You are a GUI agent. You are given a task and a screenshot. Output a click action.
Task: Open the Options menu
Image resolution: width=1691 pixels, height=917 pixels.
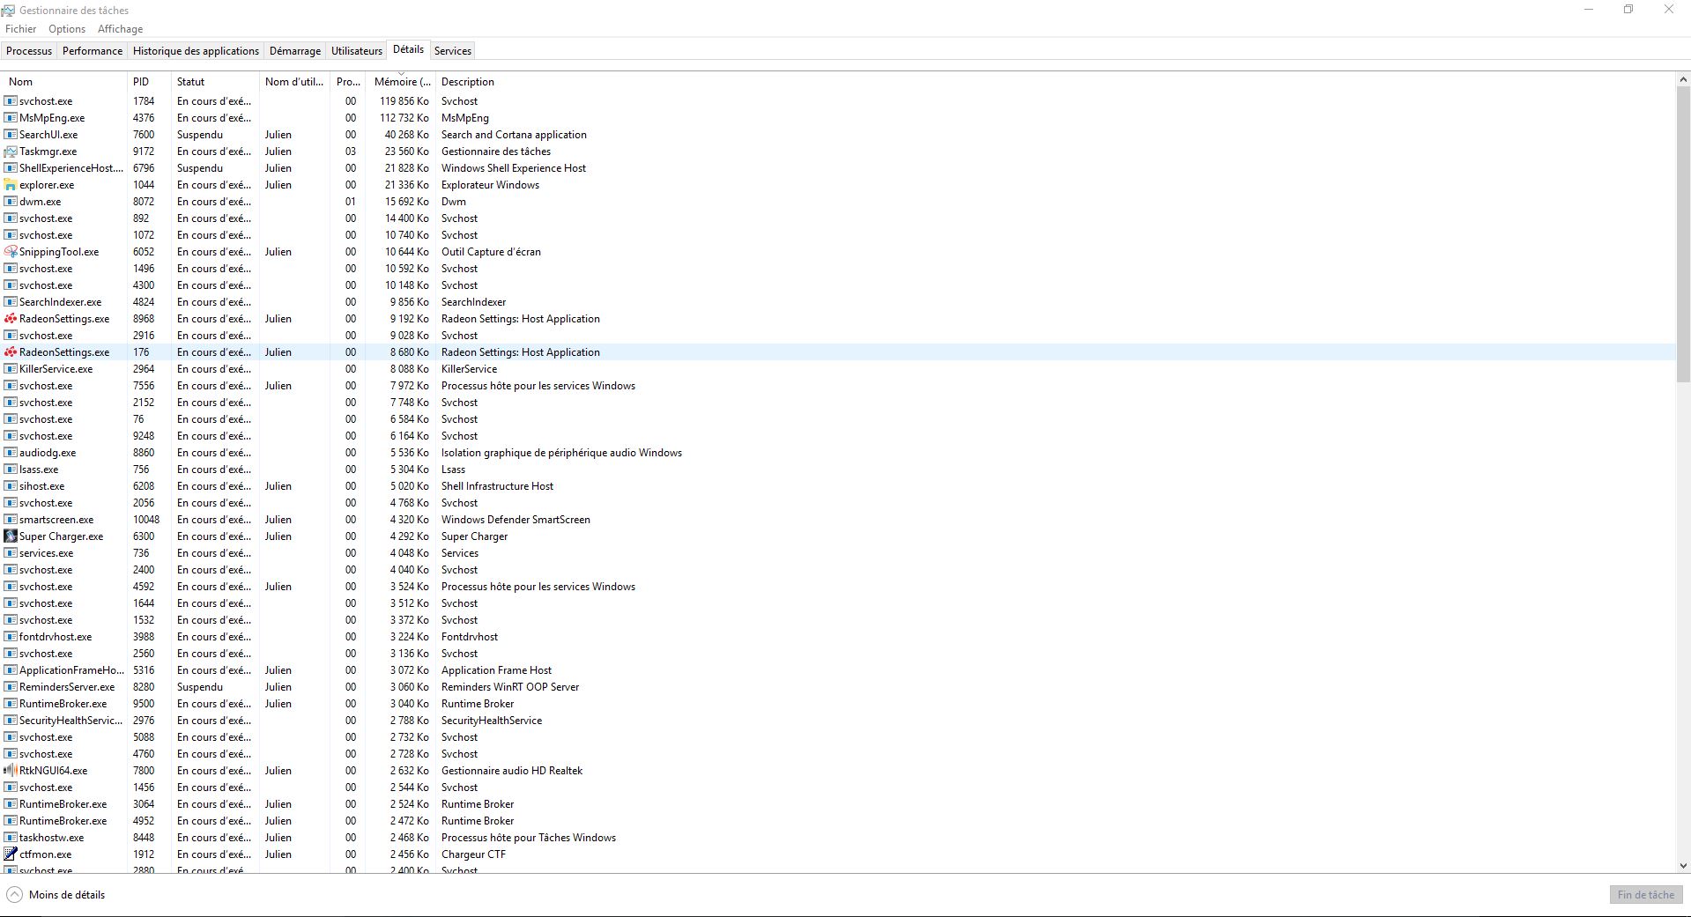point(67,29)
